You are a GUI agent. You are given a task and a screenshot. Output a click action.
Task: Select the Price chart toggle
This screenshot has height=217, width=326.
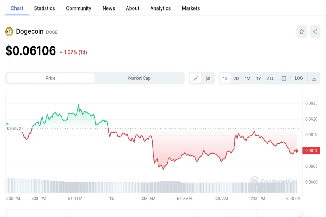coord(50,78)
